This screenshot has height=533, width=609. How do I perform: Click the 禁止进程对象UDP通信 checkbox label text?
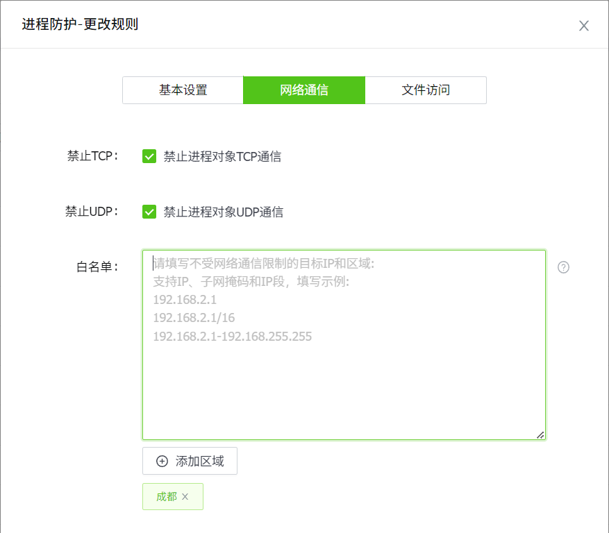[223, 212]
